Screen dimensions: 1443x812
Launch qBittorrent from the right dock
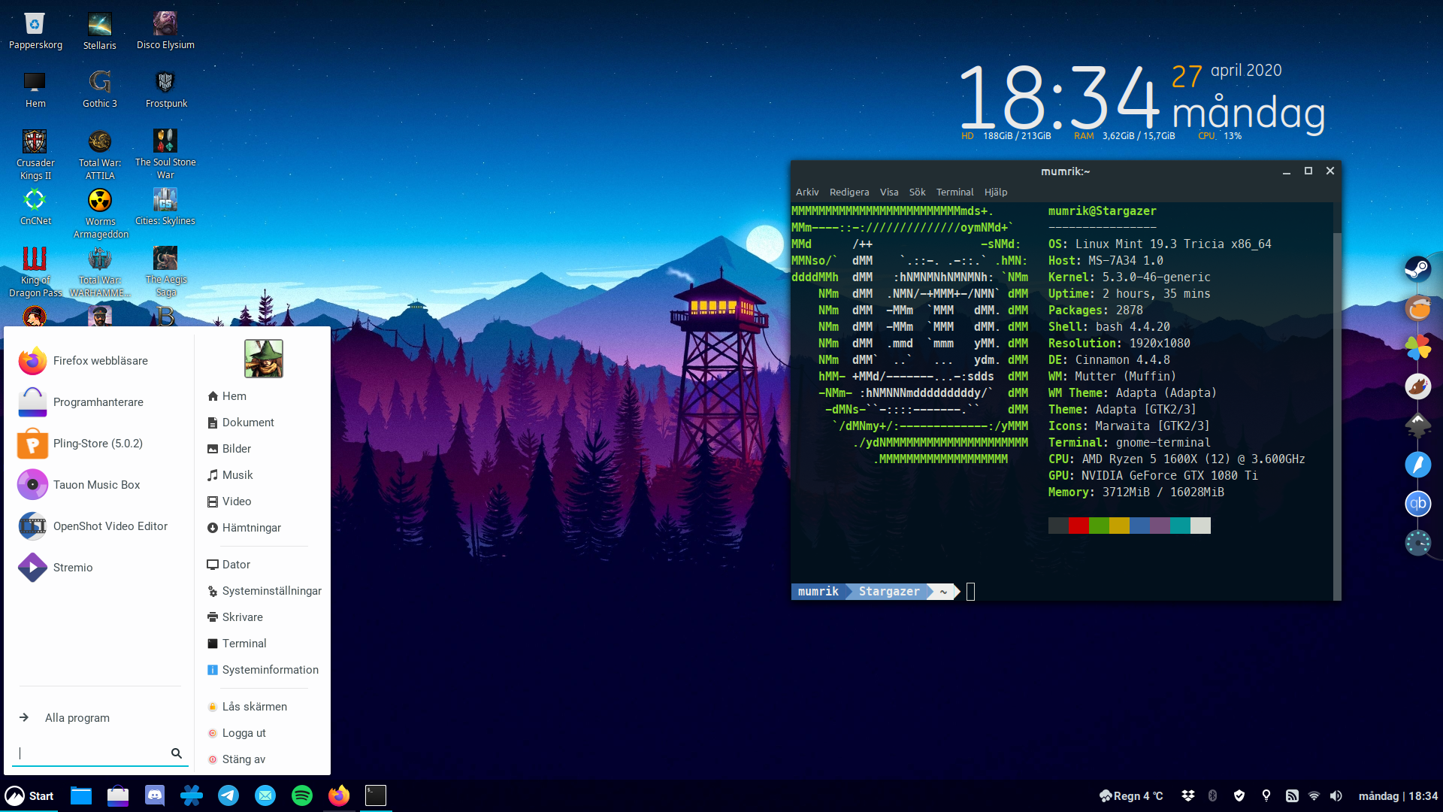(x=1417, y=504)
